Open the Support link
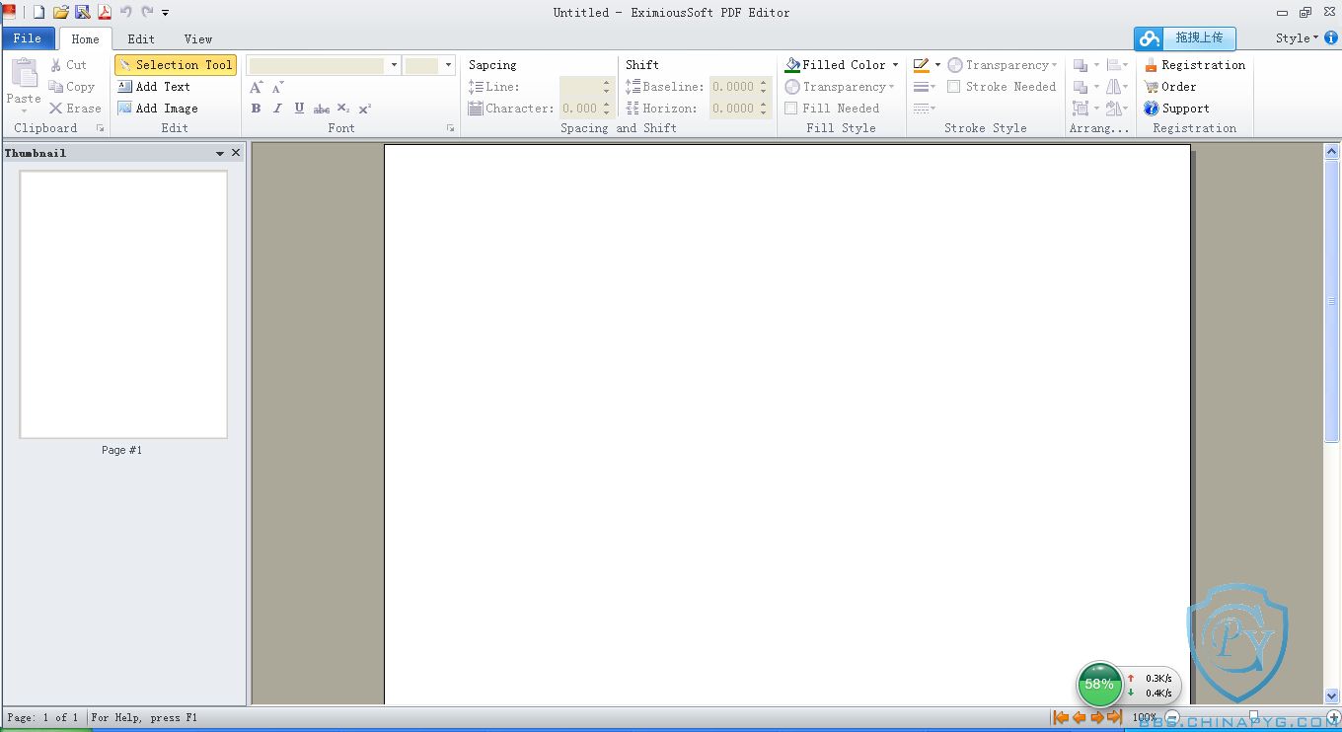 pyautogui.click(x=1176, y=109)
